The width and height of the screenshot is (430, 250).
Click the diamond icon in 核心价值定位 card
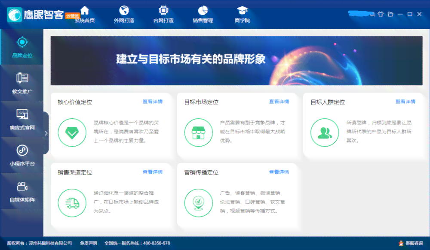pos(72,133)
